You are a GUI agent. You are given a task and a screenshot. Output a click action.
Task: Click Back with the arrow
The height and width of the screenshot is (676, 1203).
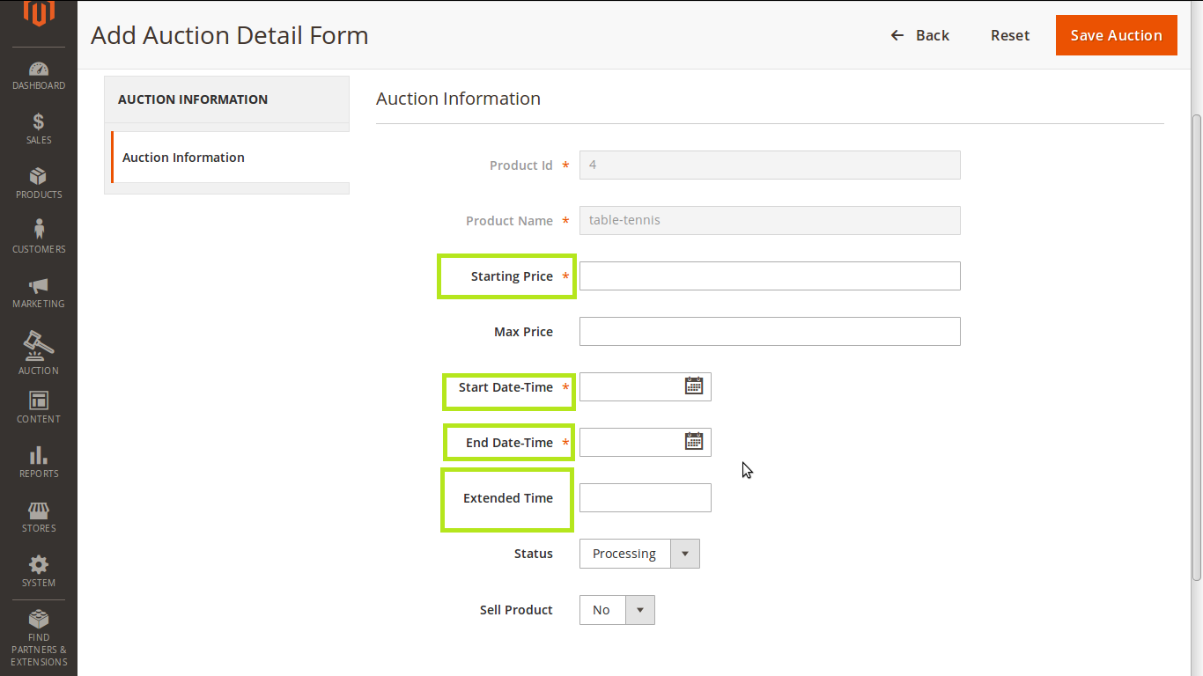pyautogui.click(x=919, y=35)
